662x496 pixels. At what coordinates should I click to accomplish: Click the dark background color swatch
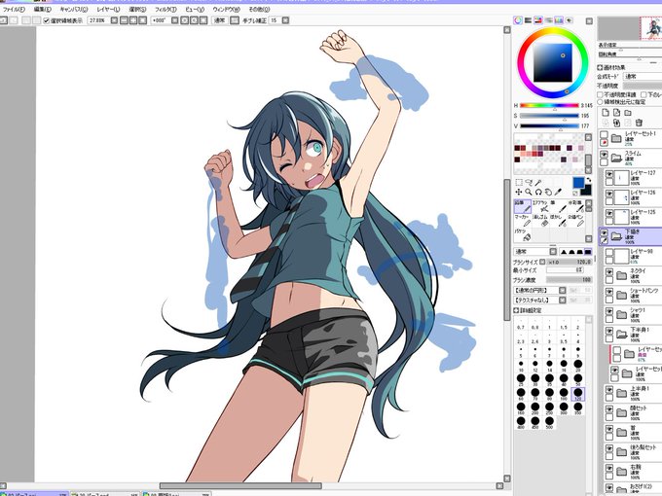coord(587,191)
